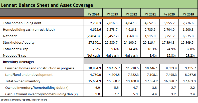Select total homebuilding debt value 2,258.3
The image size is (198, 103).
click(95, 23)
